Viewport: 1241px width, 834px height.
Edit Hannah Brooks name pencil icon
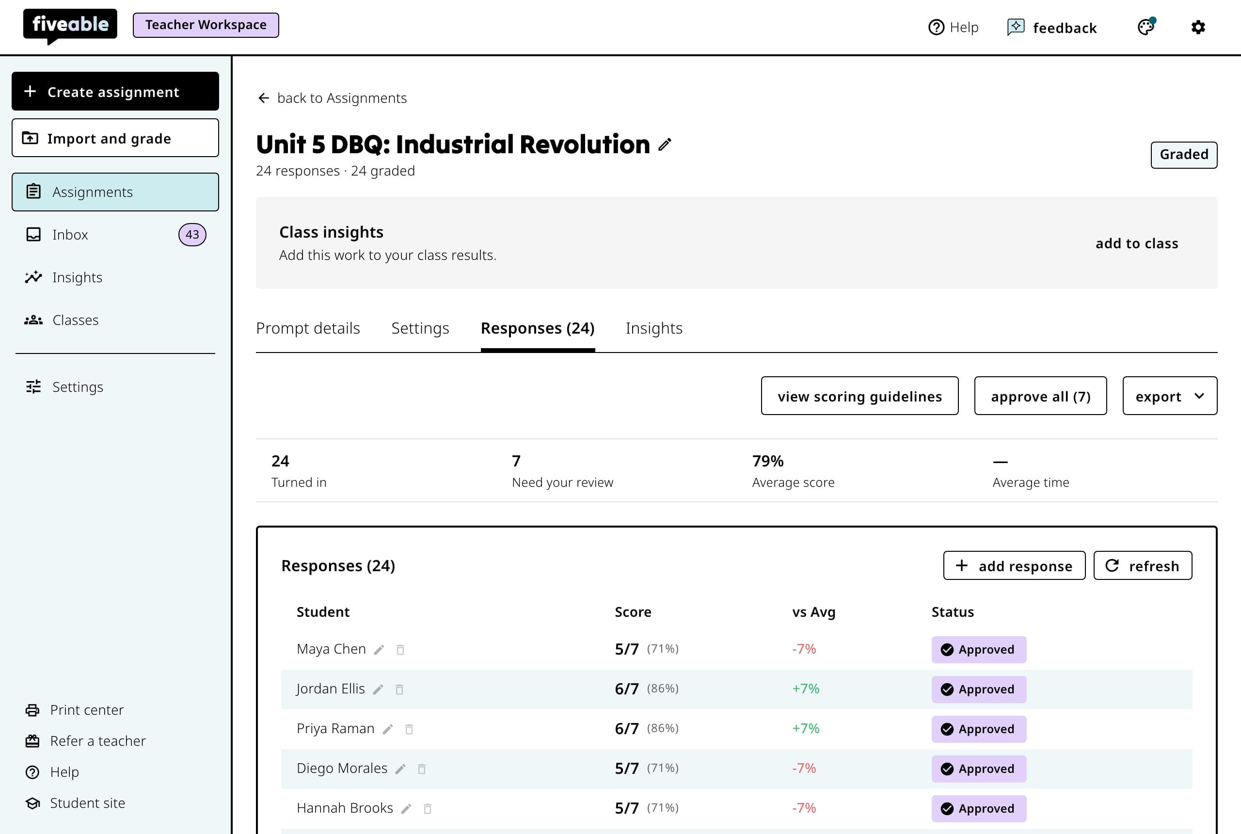406,809
